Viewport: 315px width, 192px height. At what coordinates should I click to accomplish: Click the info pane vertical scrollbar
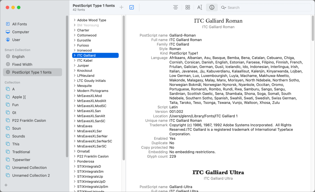point(313,28)
